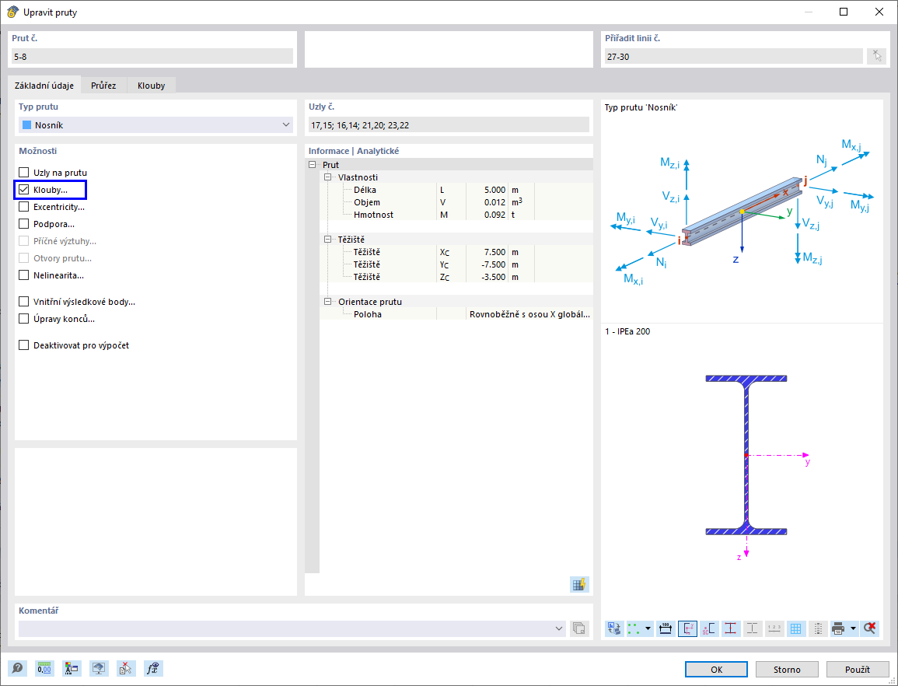Enable the Uzly na prutu checkbox
The width and height of the screenshot is (898, 686).
tap(23, 173)
